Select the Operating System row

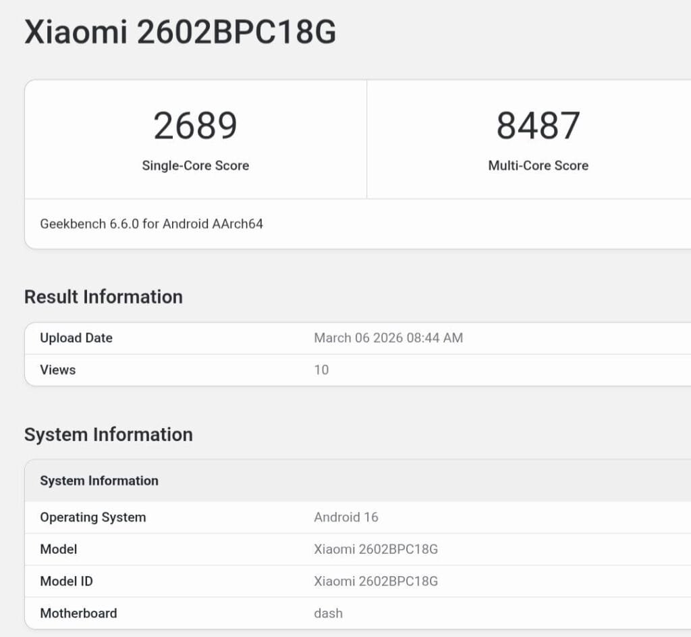[92, 517]
